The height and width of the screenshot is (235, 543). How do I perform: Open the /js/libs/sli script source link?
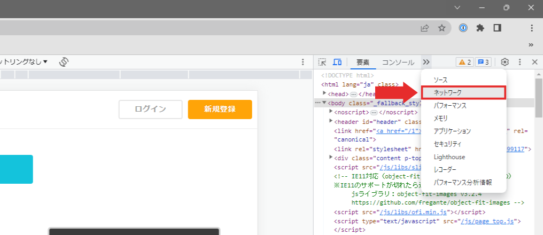pyautogui.click(x=401, y=167)
